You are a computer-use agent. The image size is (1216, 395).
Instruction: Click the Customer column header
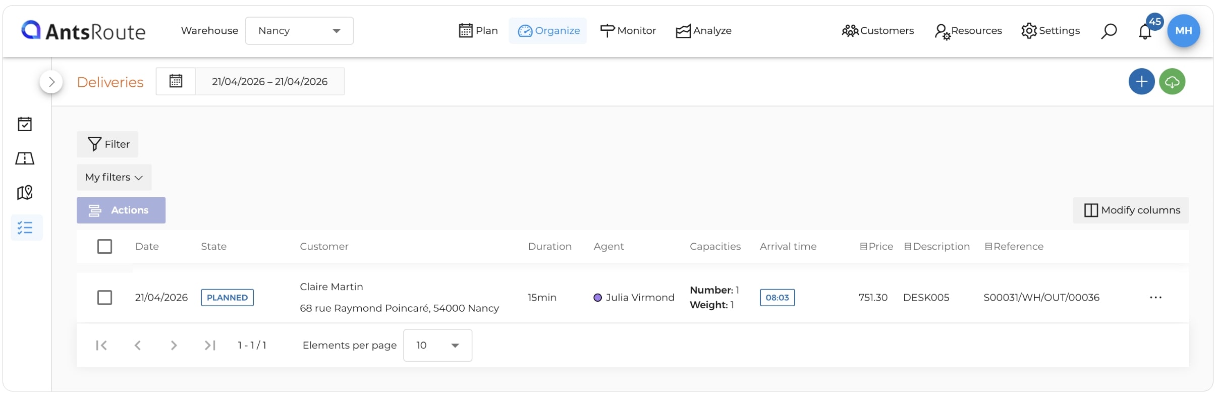324,246
